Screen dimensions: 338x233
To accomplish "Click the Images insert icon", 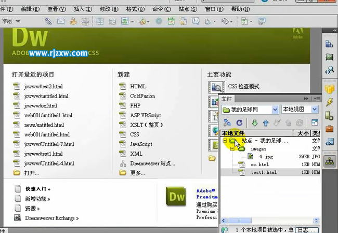I will point(125,21).
